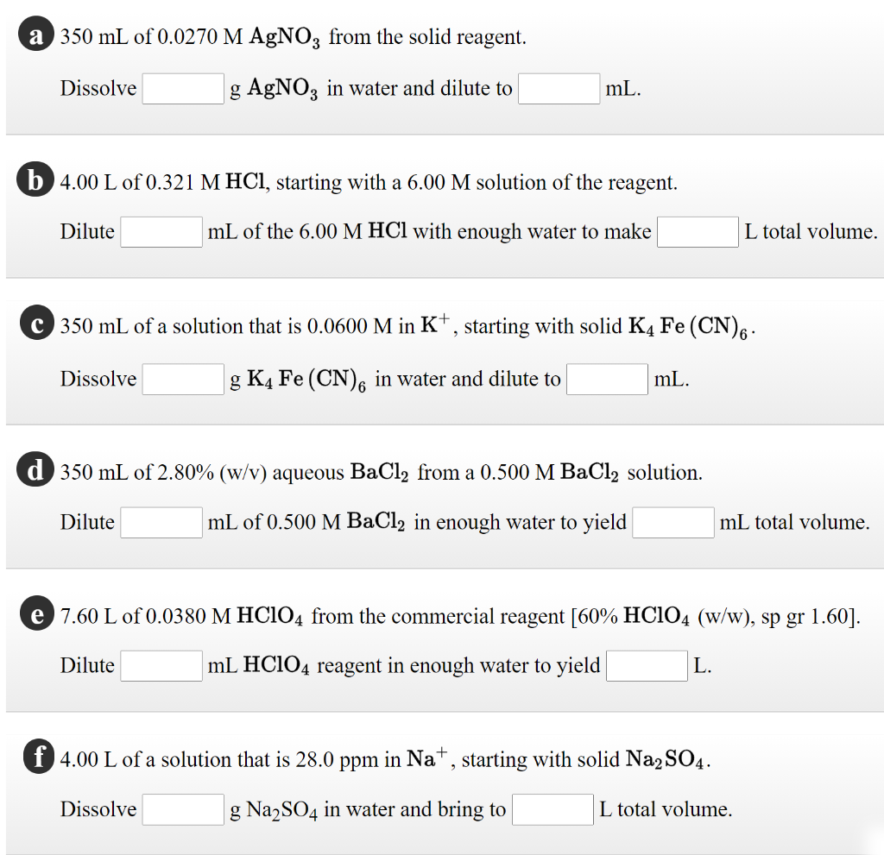Image resolution: width=884 pixels, height=855 pixels.
Task: Click the circled letter badge for part a
Action: pyautogui.click(x=35, y=36)
